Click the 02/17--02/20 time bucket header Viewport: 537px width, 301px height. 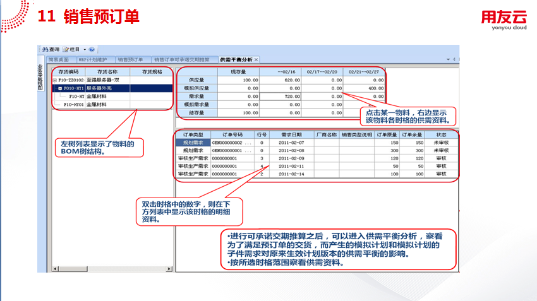click(x=322, y=72)
